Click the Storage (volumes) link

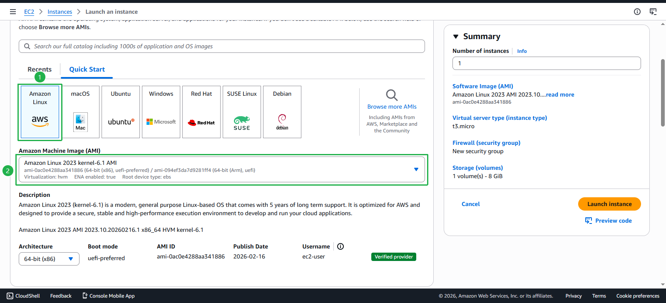(477, 168)
